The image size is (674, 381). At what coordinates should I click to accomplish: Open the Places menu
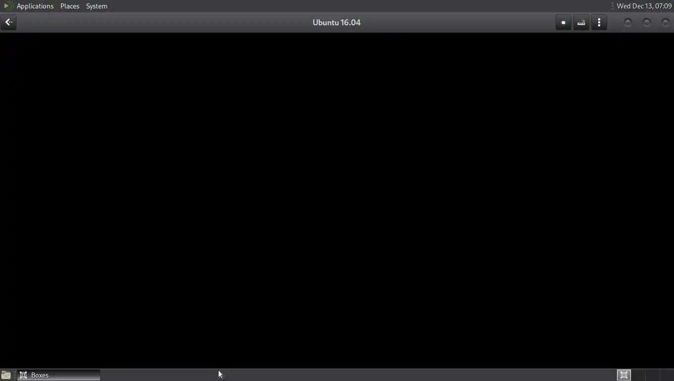pyautogui.click(x=70, y=6)
